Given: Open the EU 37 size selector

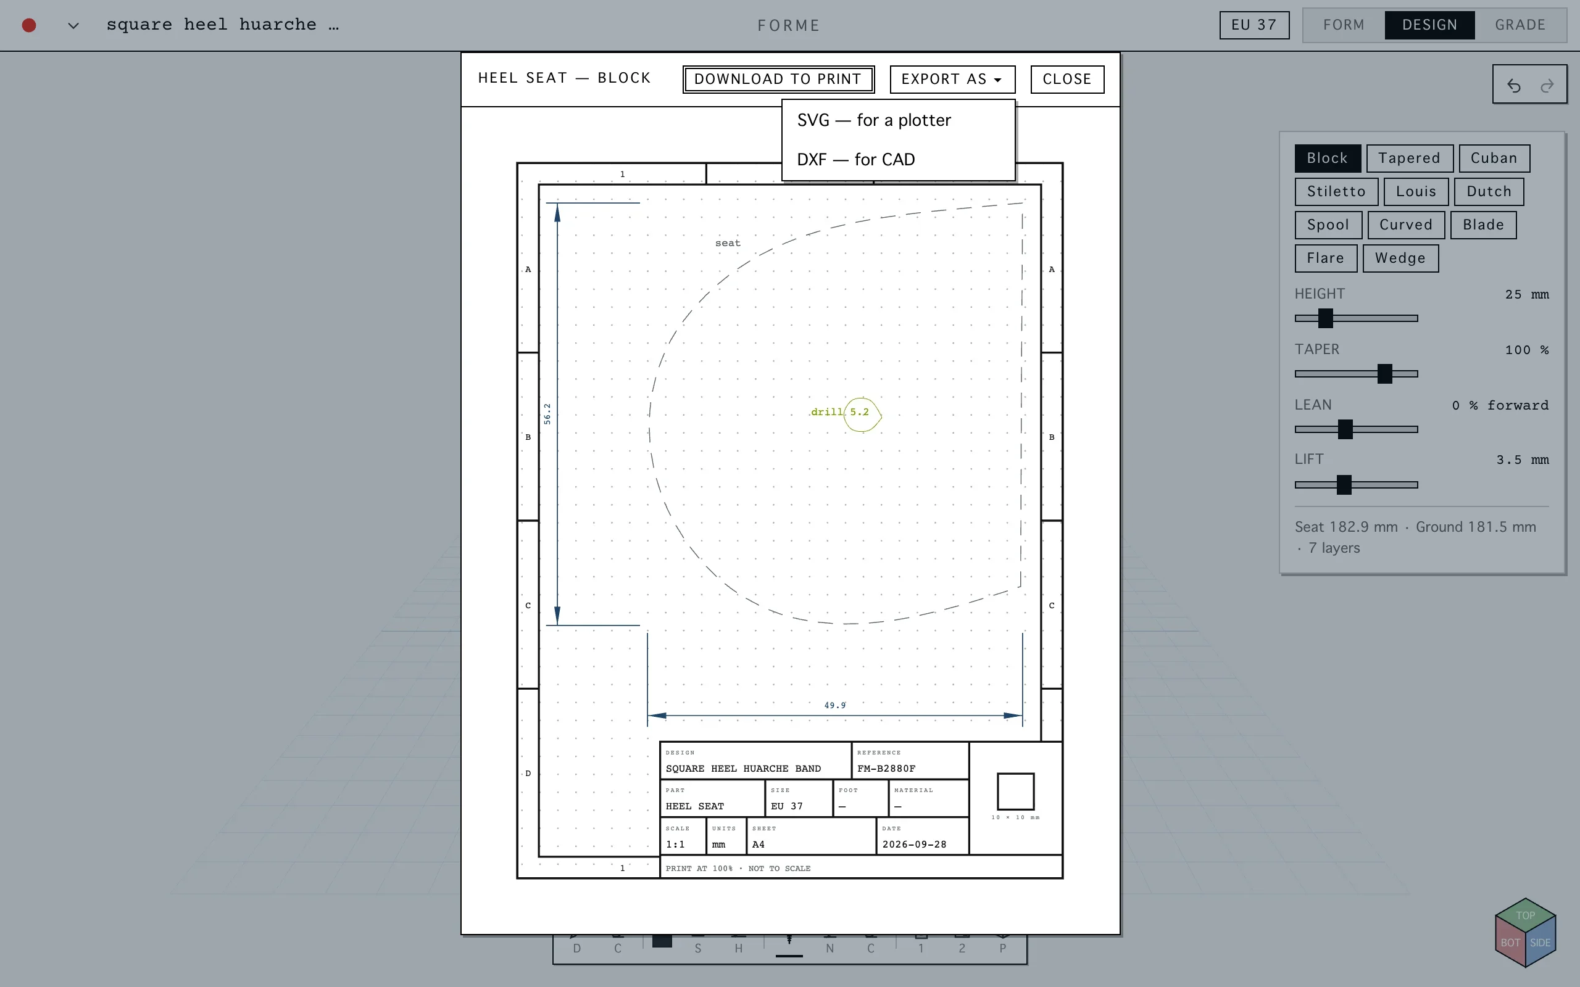Looking at the screenshot, I should (1254, 25).
